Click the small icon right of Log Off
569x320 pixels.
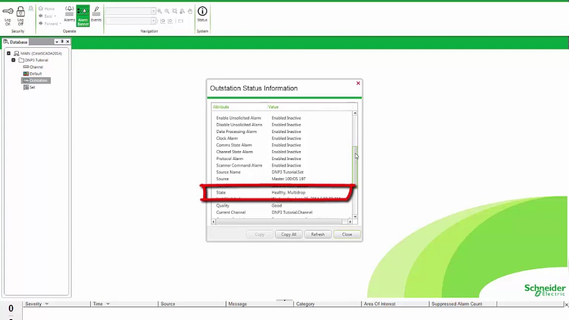31,8
